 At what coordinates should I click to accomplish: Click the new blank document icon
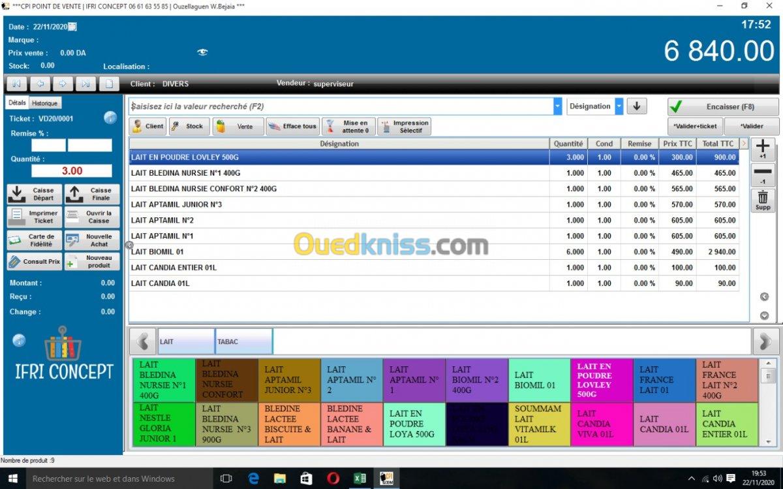(109, 84)
